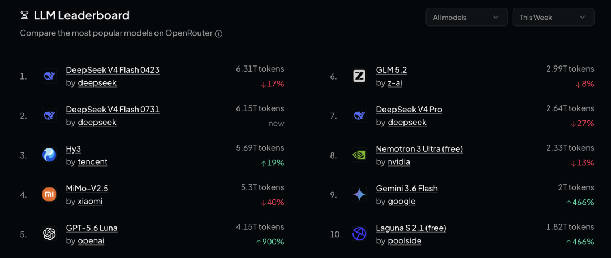Image resolution: width=611 pixels, height=258 pixels.
Task: Visit the poolside provider link
Action: point(405,241)
